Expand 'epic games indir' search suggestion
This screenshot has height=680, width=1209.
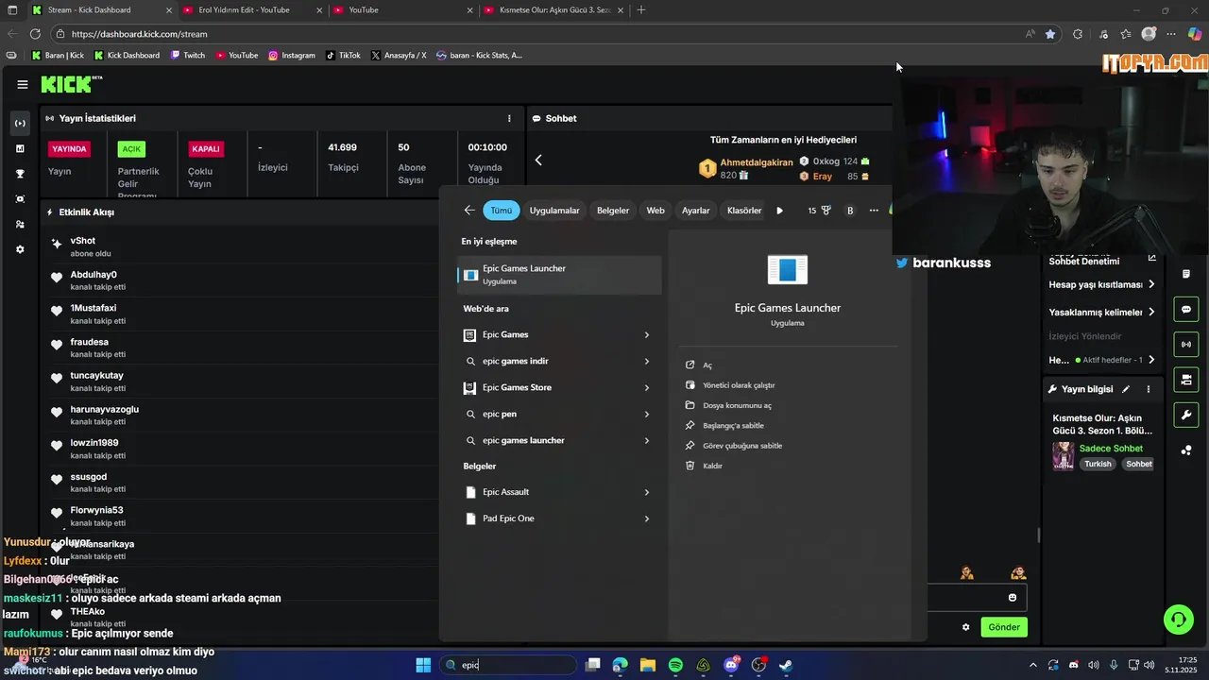point(647,361)
